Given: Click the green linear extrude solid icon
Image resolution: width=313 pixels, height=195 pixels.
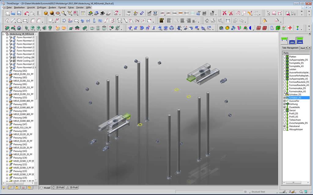Looking at the screenshot, I should 7,28.
